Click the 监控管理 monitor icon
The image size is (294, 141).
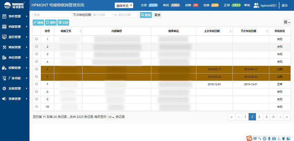[x=4, y=37]
